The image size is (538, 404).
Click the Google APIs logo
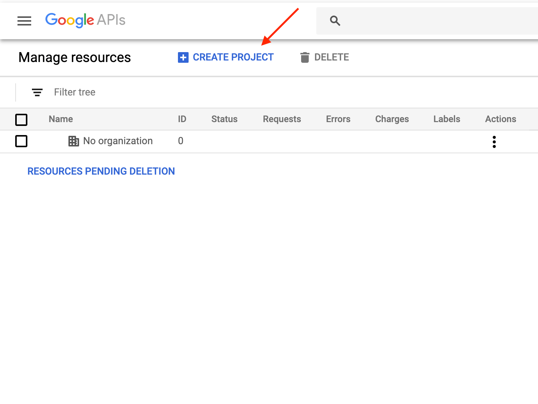(85, 20)
